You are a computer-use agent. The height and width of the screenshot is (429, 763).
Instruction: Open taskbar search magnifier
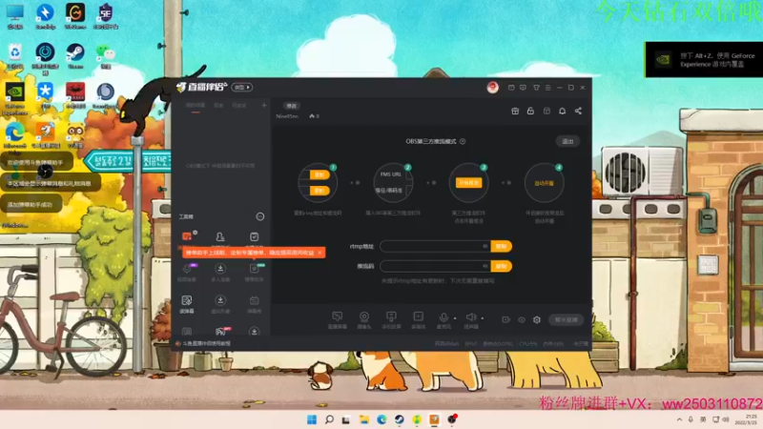point(329,419)
